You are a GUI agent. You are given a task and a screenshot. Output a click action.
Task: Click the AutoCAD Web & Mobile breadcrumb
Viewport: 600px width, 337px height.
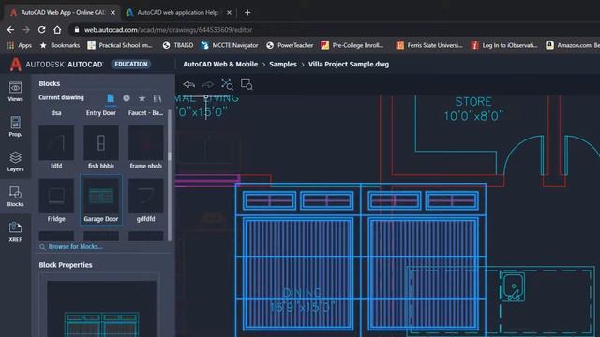click(220, 65)
